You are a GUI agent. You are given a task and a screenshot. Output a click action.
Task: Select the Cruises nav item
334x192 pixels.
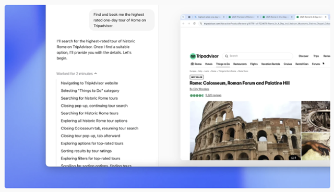288,64
